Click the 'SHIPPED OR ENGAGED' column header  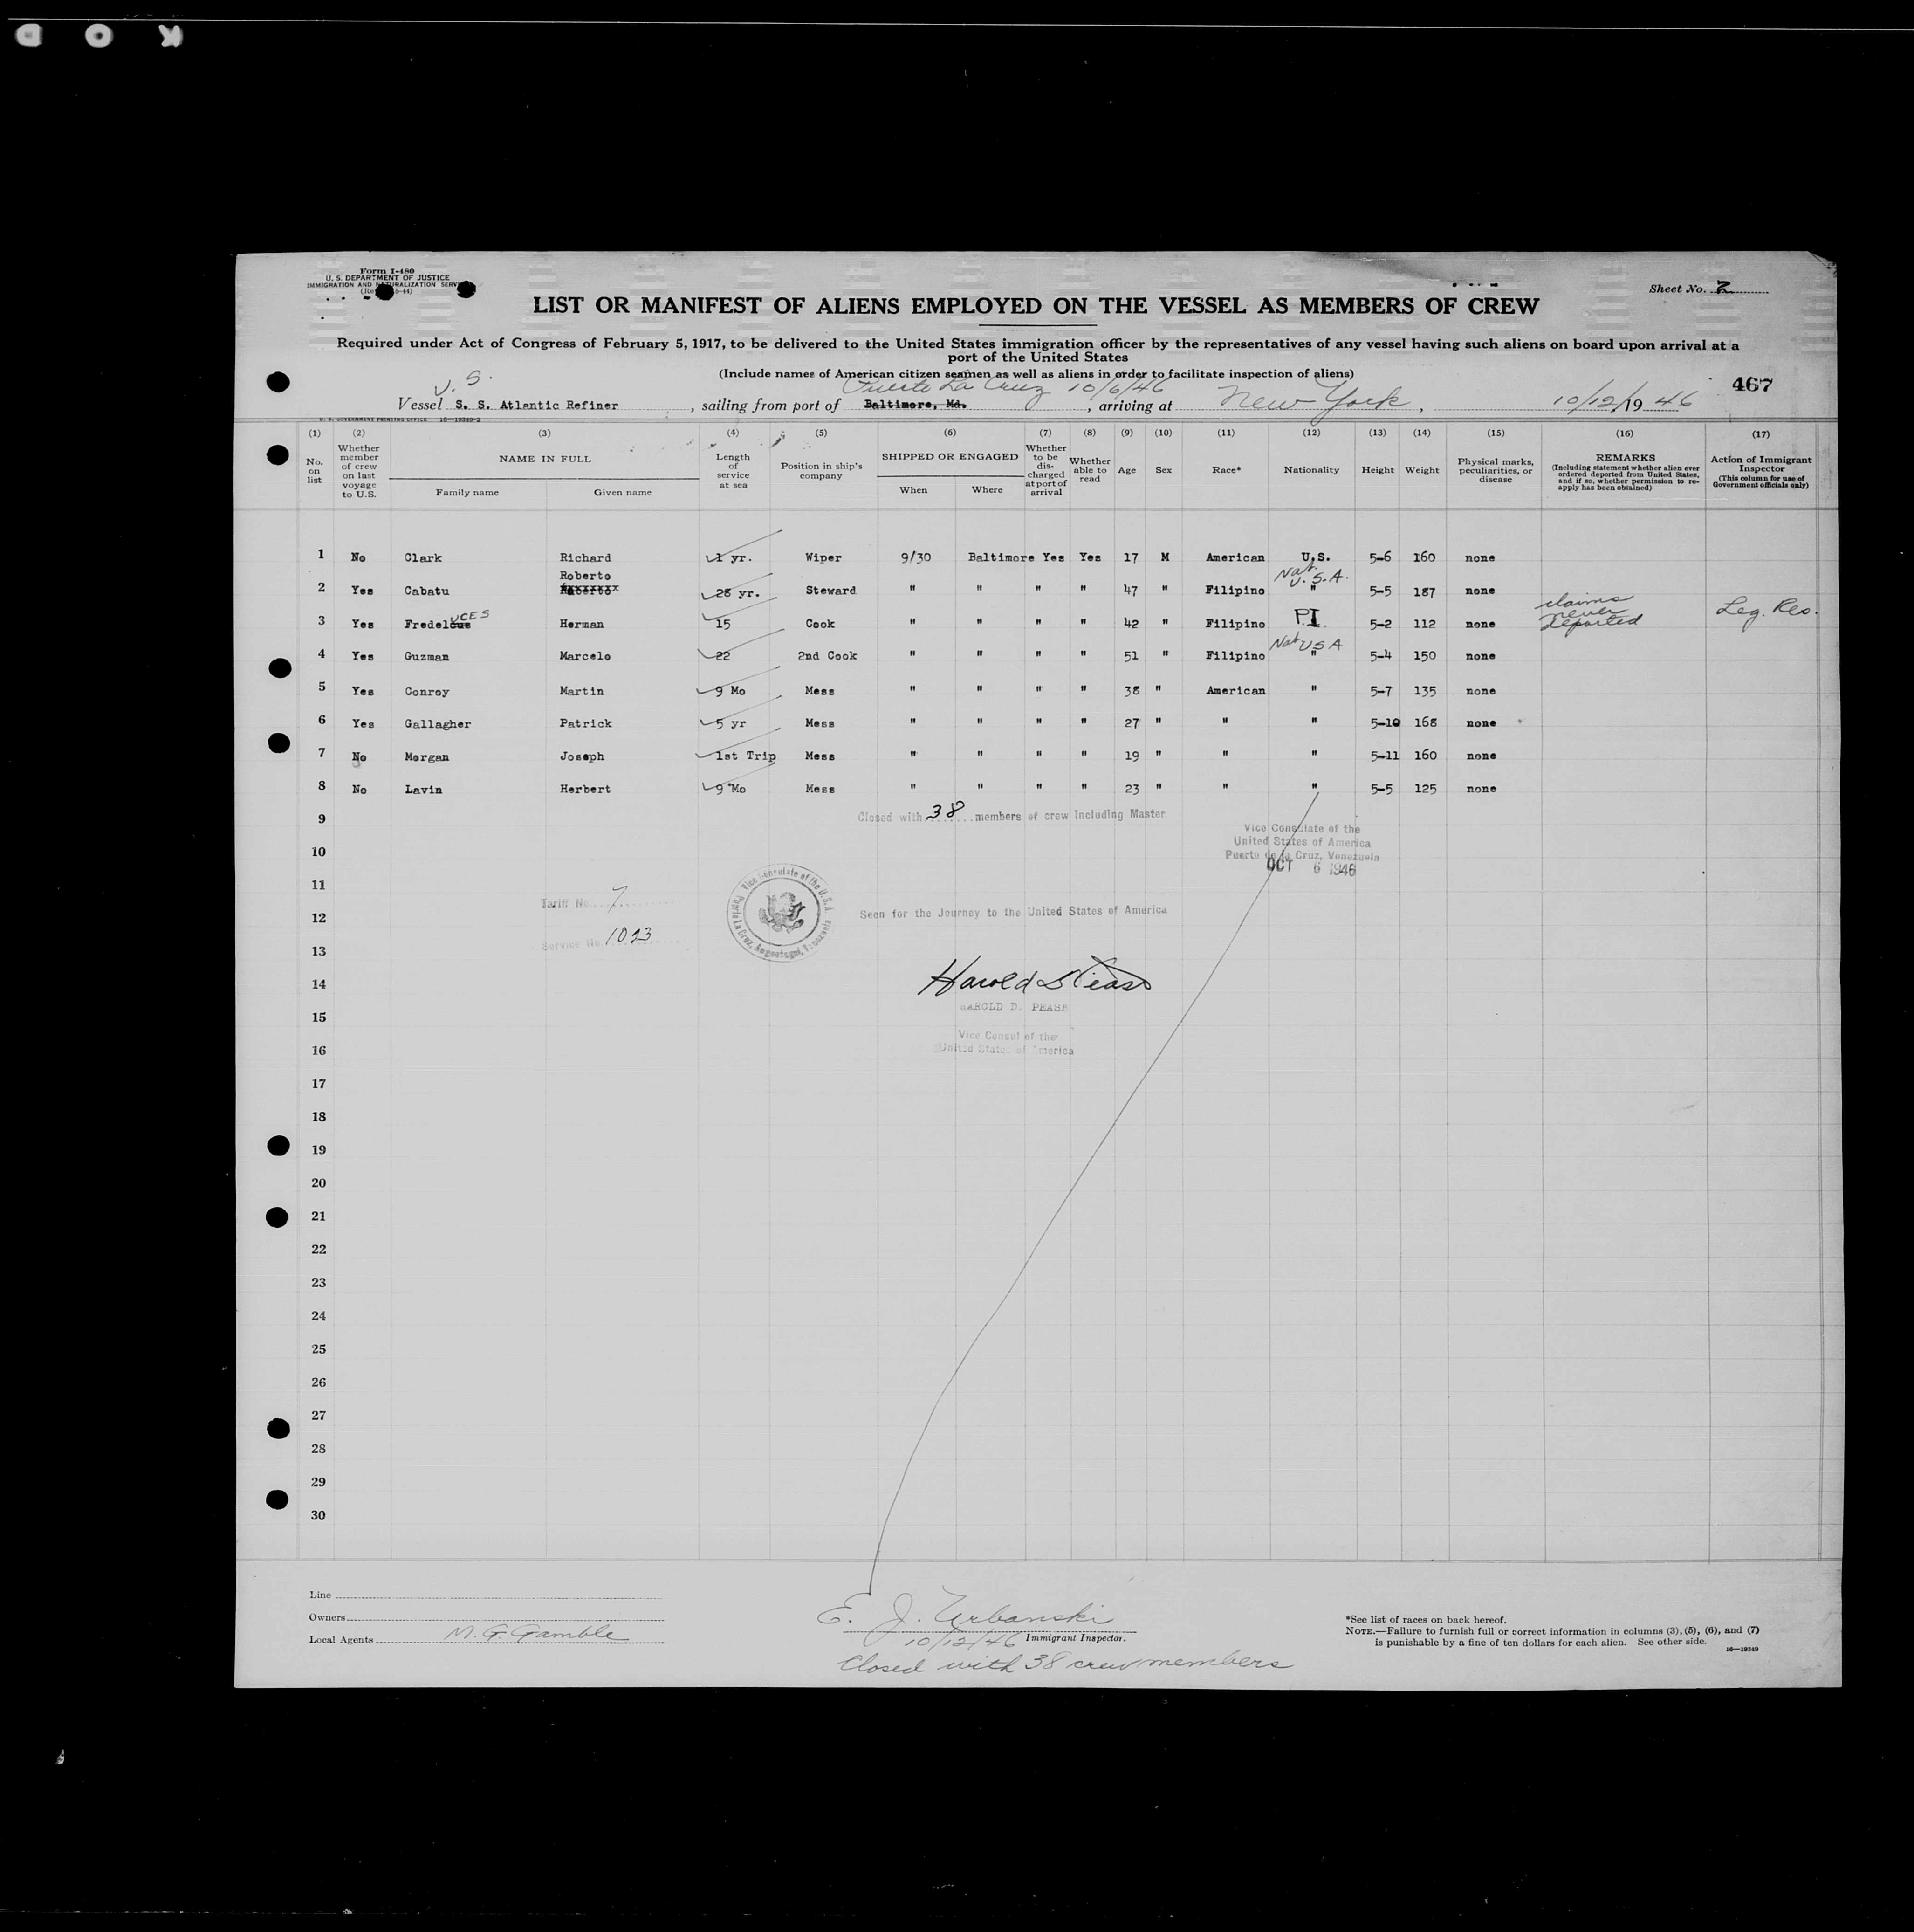click(x=950, y=456)
